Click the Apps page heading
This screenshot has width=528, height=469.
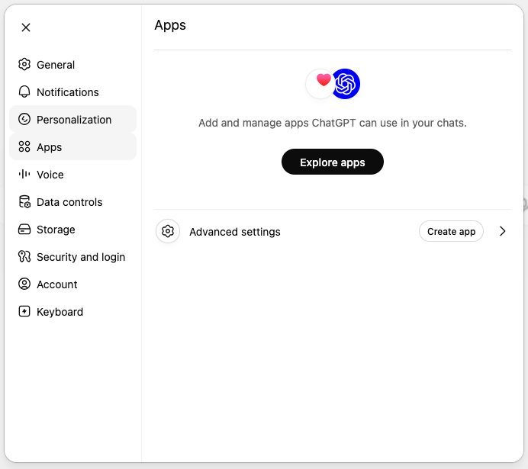(170, 26)
